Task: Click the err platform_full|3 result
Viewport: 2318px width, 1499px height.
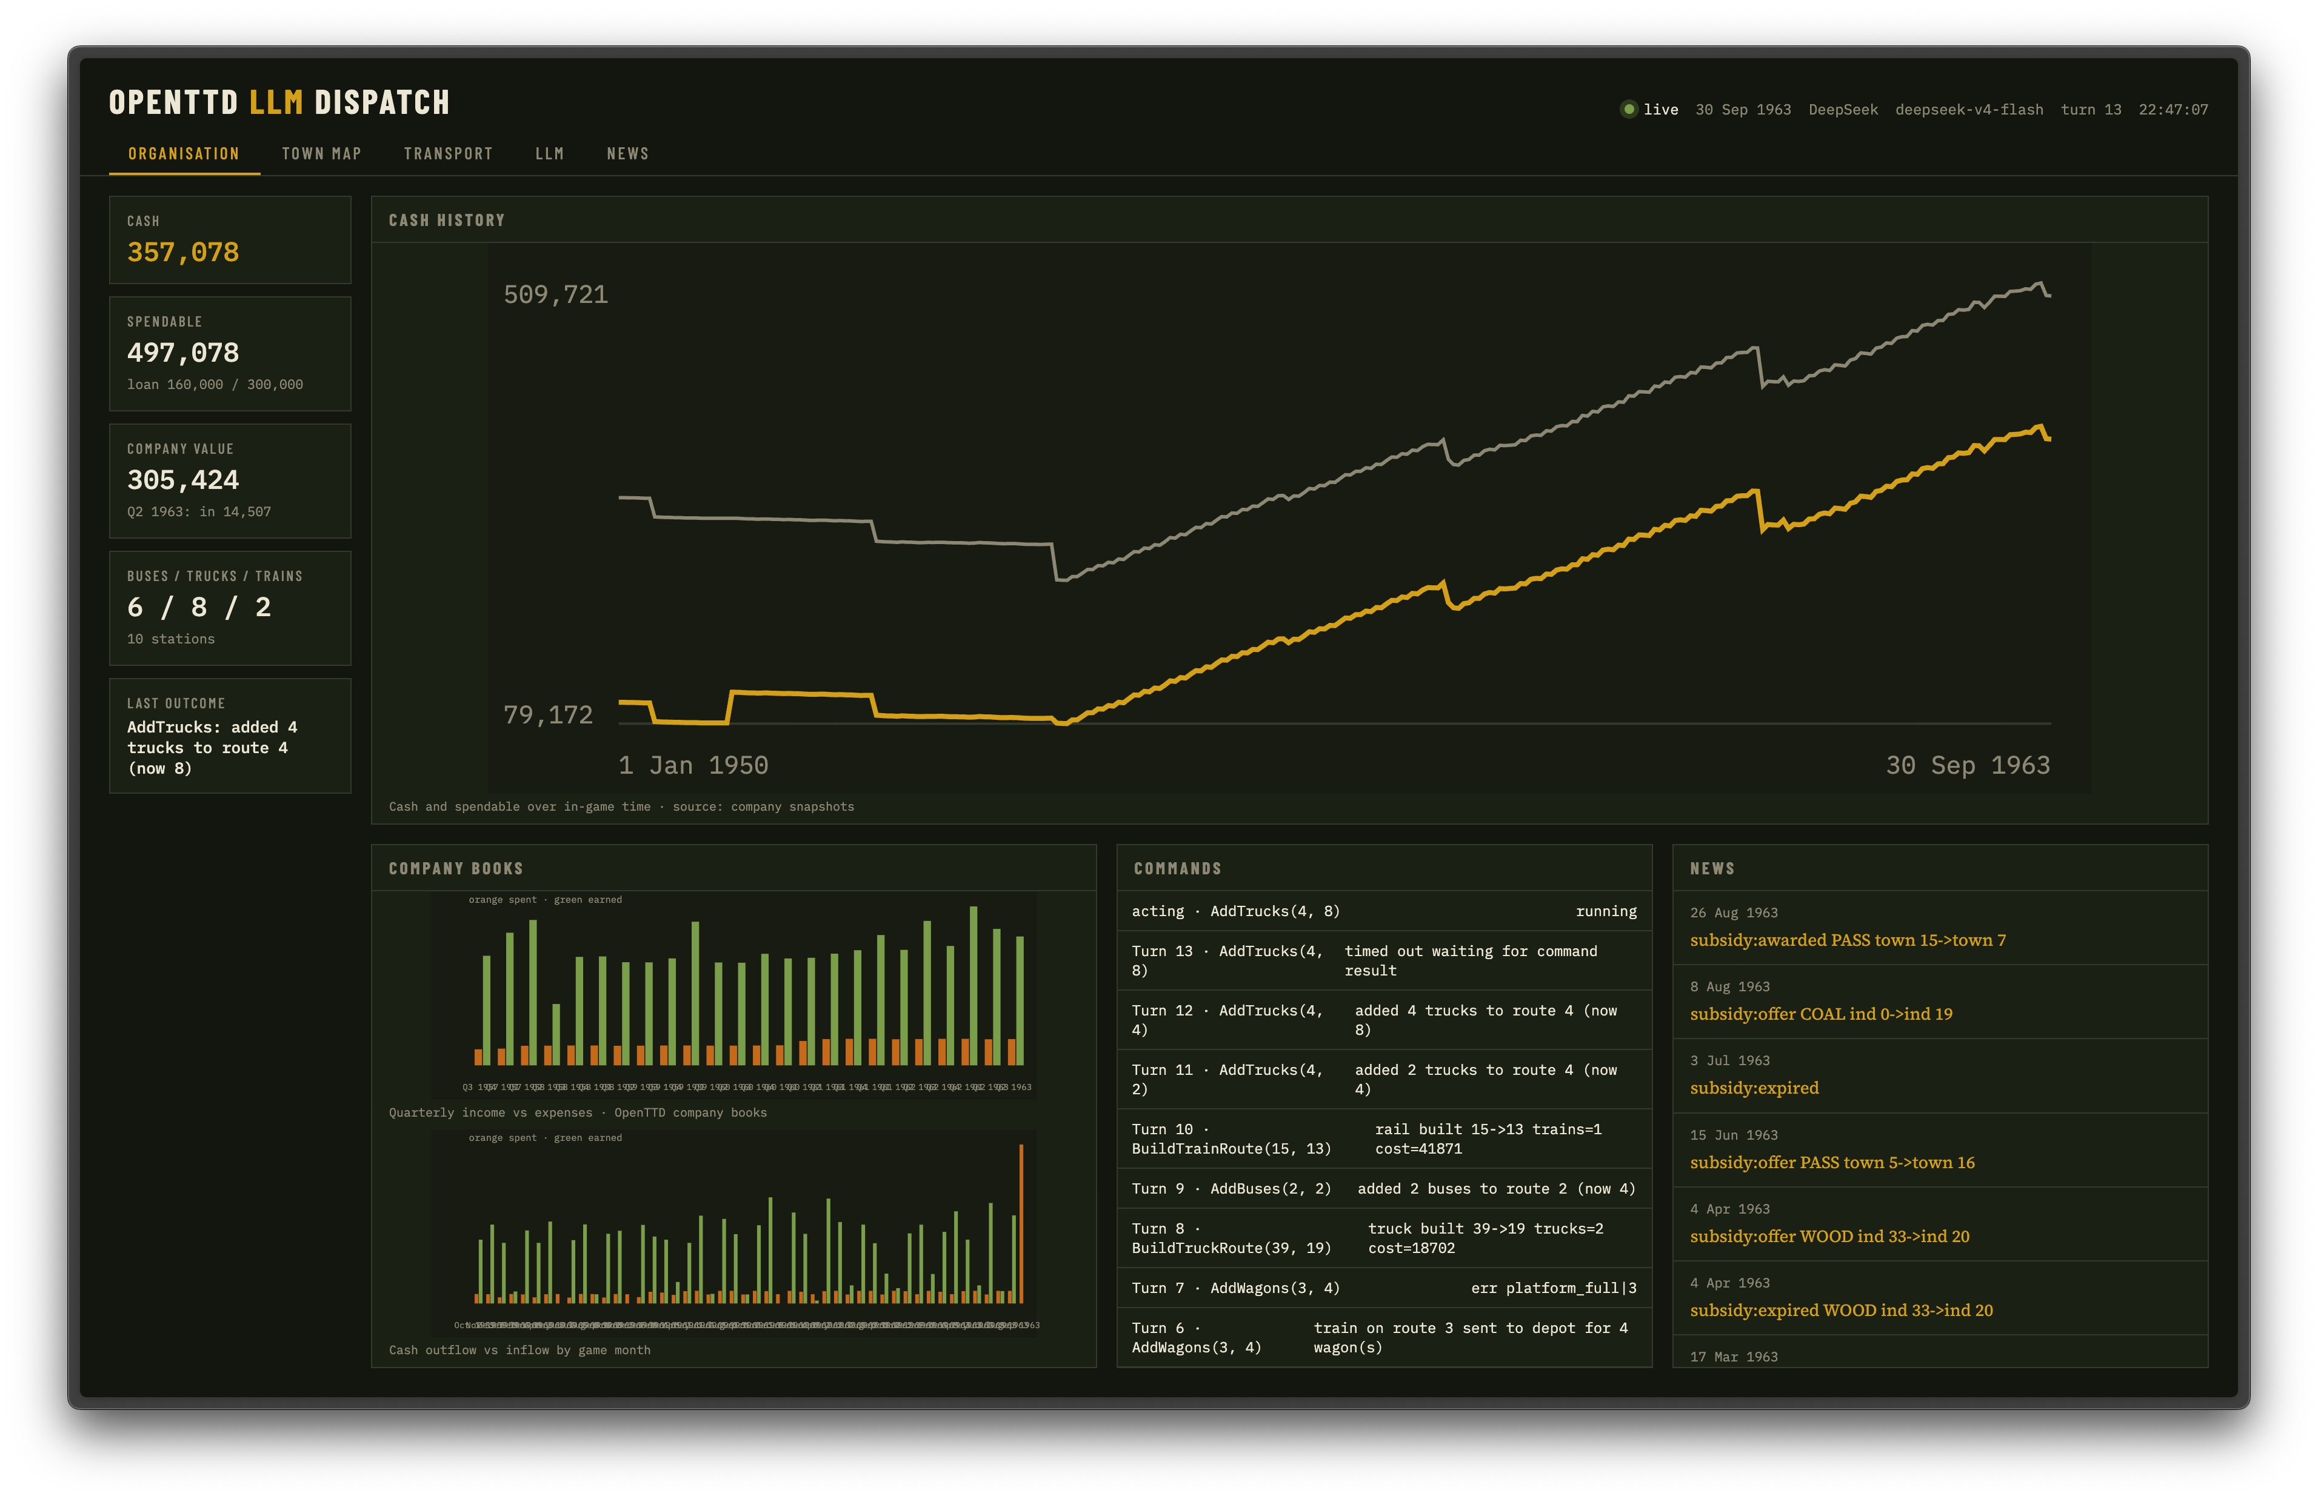Action: [x=1554, y=1289]
